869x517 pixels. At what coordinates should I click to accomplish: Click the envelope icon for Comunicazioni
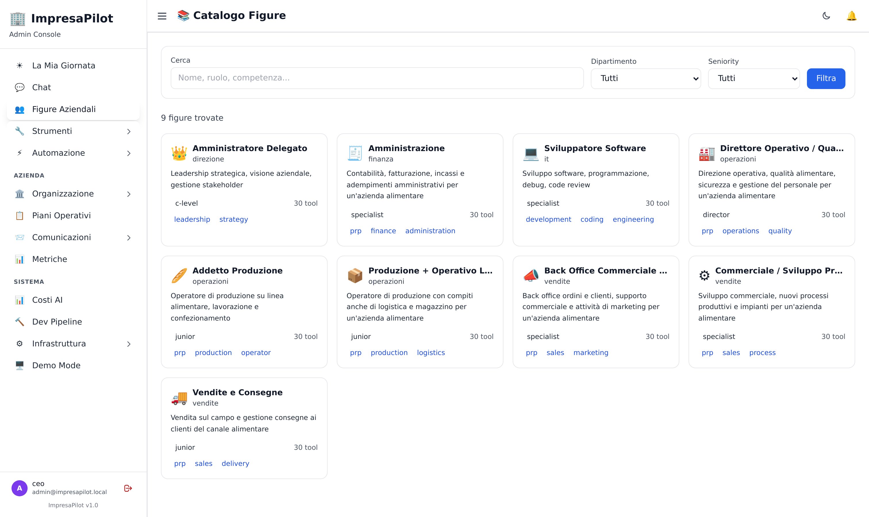(x=20, y=237)
